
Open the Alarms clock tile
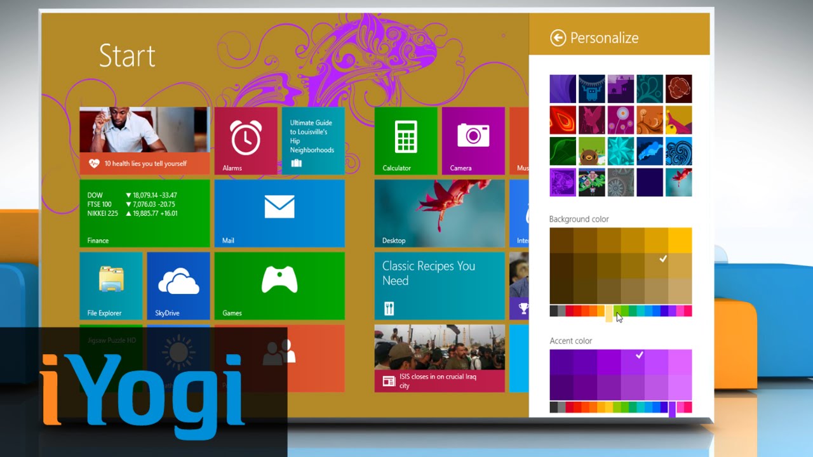pos(246,141)
